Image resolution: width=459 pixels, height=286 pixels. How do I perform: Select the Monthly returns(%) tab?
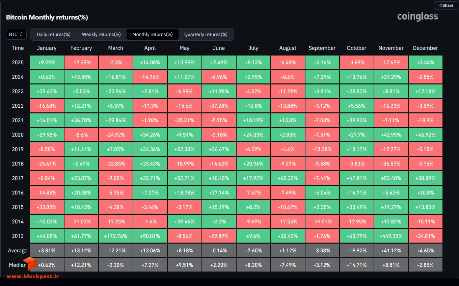[x=153, y=34]
